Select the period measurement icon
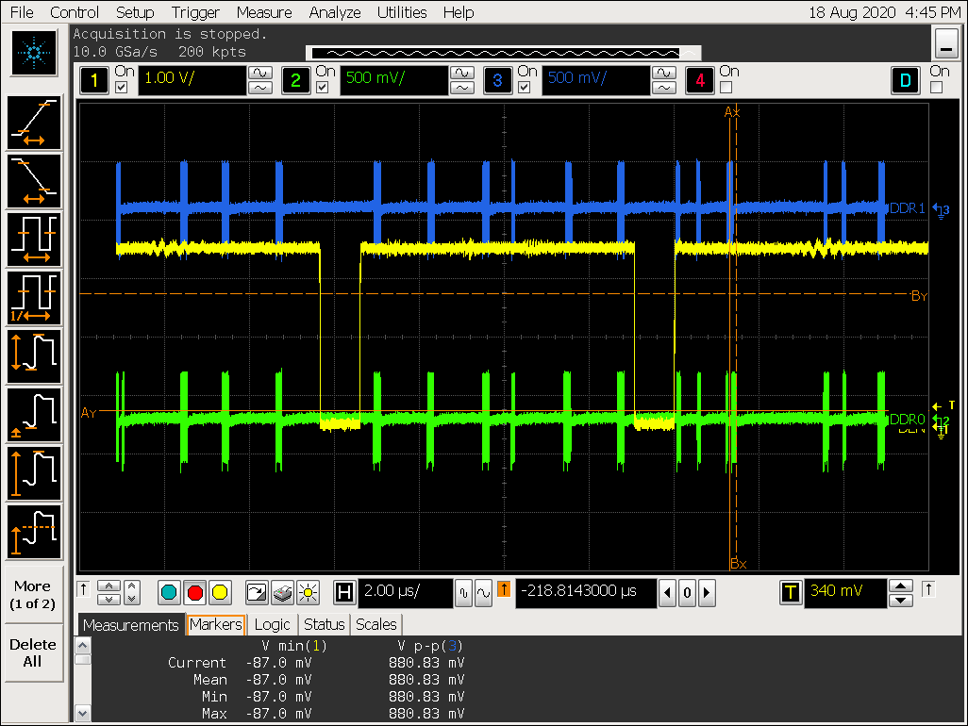Screen dimensions: 968x726 pos(34,239)
